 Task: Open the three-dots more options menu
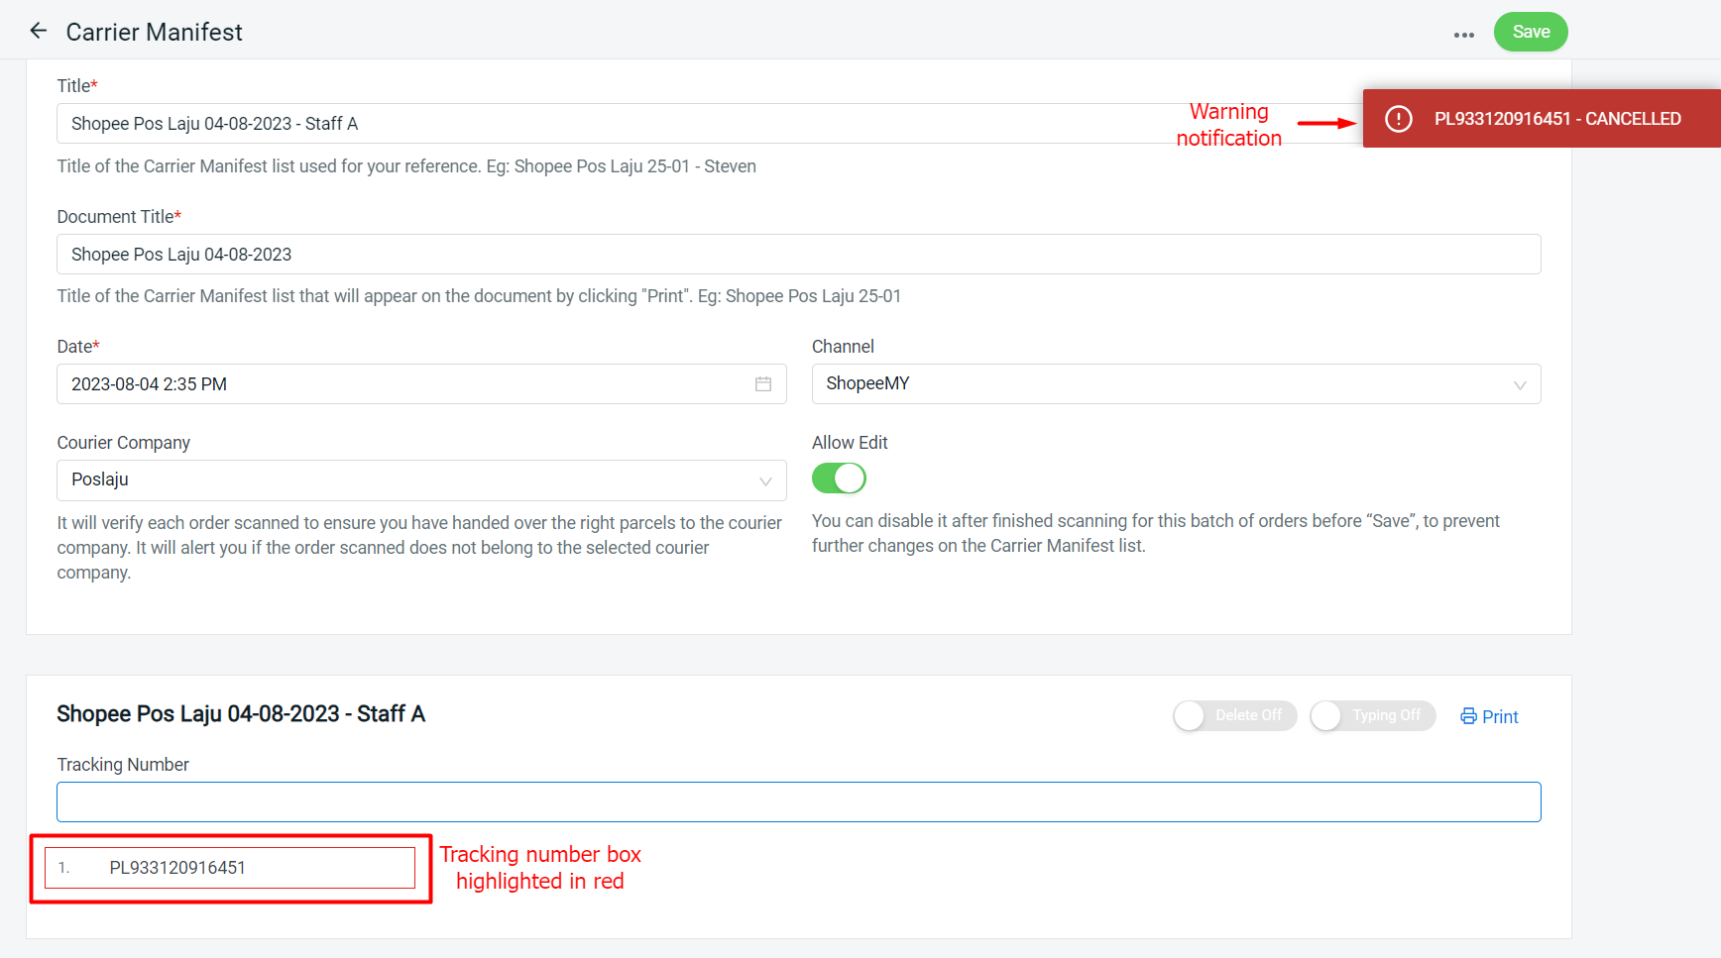click(x=1463, y=35)
